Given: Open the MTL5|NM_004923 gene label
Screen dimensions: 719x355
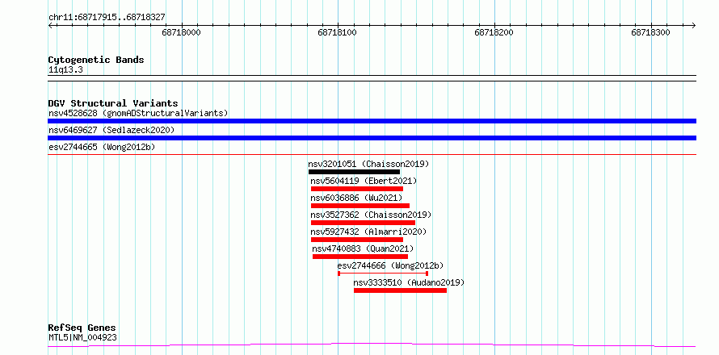Looking at the screenshot, I should click(x=82, y=338).
